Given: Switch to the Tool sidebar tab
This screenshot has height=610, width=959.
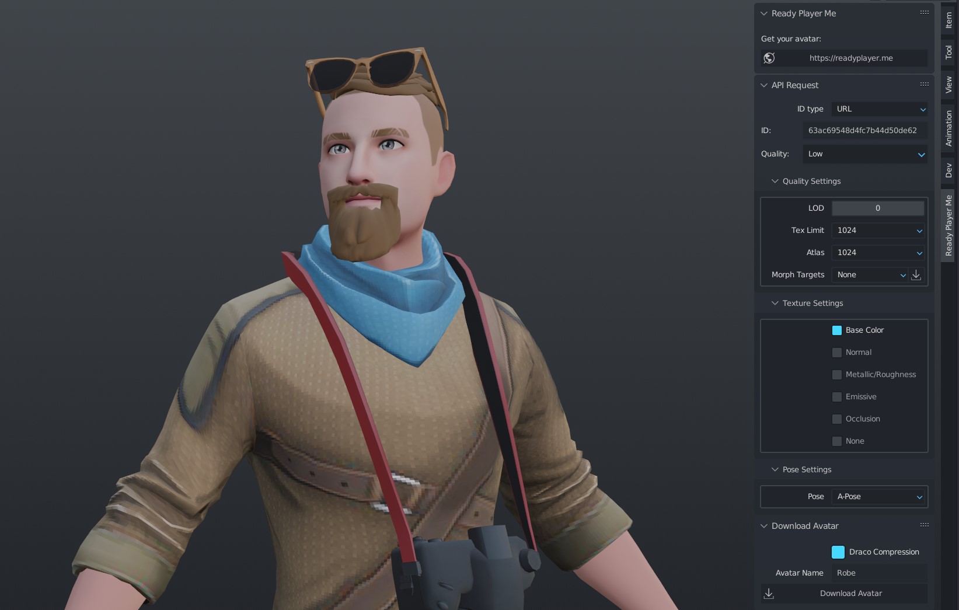Looking at the screenshot, I should [948, 52].
